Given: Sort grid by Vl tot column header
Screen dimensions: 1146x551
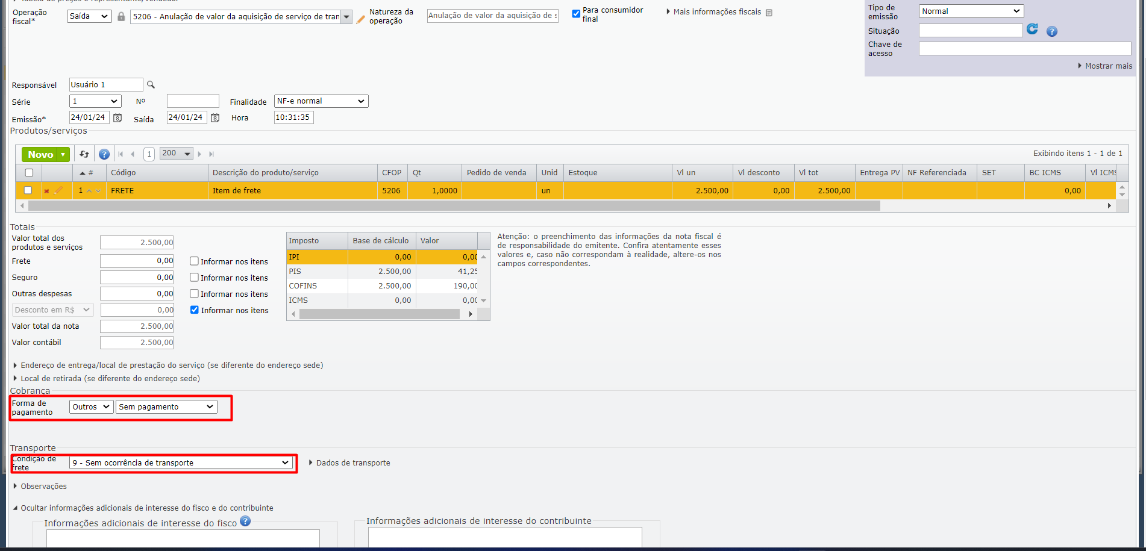Looking at the screenshot, I should point(824,173).
